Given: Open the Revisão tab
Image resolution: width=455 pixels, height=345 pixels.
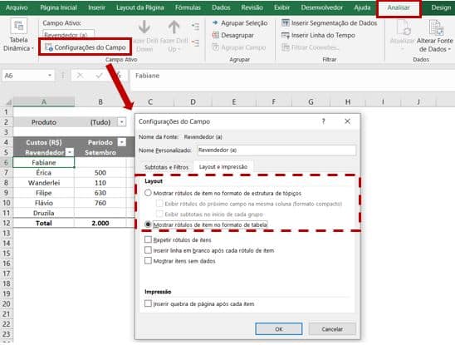Looking at the screenshot, I should (x=252, y=7).
